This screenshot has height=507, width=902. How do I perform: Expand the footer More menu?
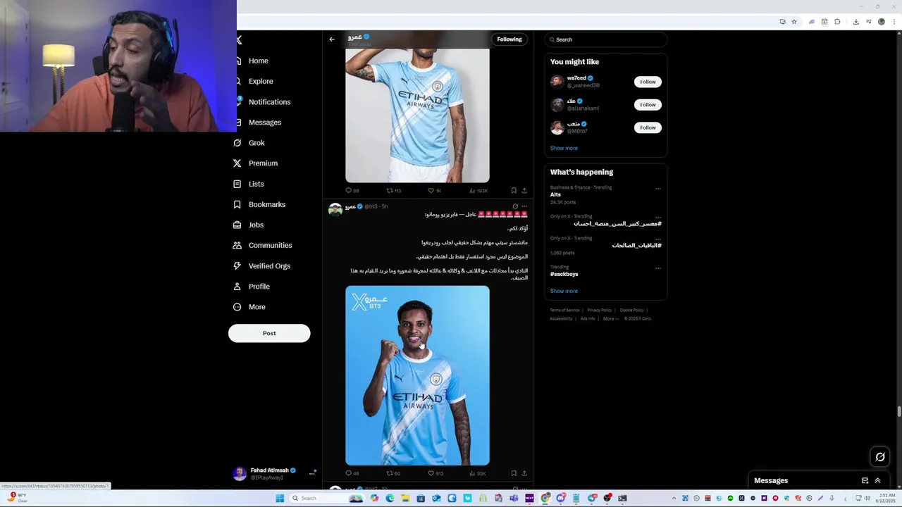(x=611, y=318)
